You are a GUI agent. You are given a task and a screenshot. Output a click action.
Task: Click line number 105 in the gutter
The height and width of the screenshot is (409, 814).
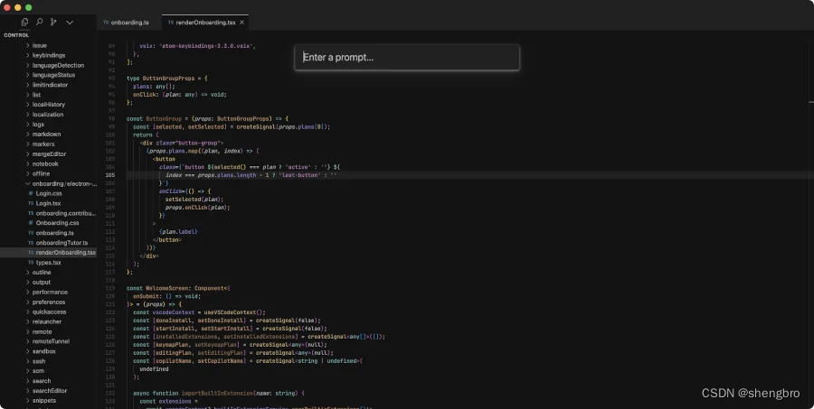(x=110, y=175)
